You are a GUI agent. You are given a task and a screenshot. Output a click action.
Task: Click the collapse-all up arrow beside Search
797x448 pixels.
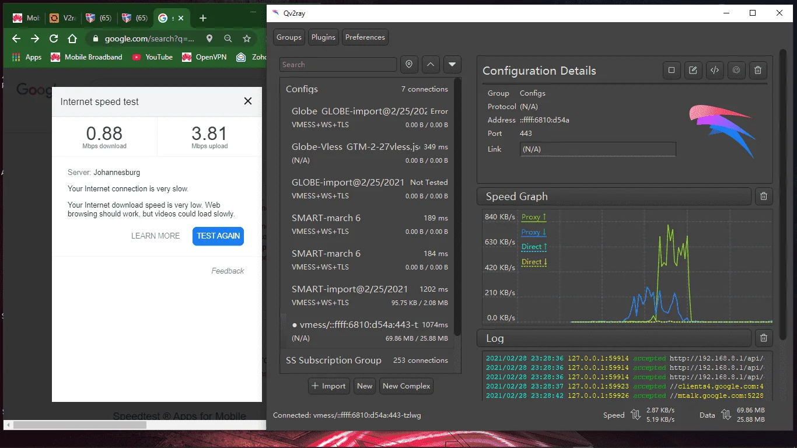[x=431, y=65]
